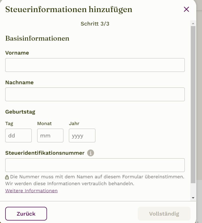This screenshot has width=202, height=223.
Task: Open the Weitere Informationen link
Action: tap(31, 191)
